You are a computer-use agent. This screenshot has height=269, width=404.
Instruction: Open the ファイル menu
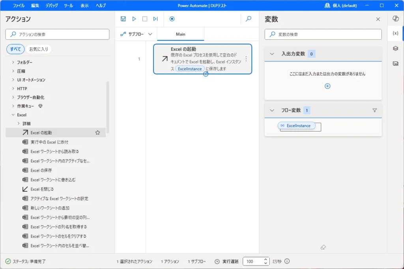[19, 6]
